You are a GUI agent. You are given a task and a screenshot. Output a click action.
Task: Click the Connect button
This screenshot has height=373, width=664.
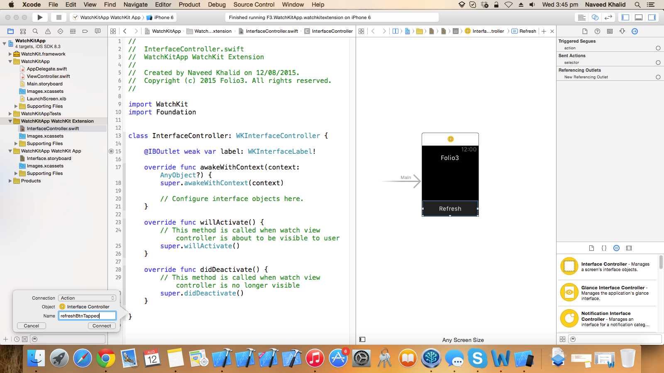[x=101, y=326]
